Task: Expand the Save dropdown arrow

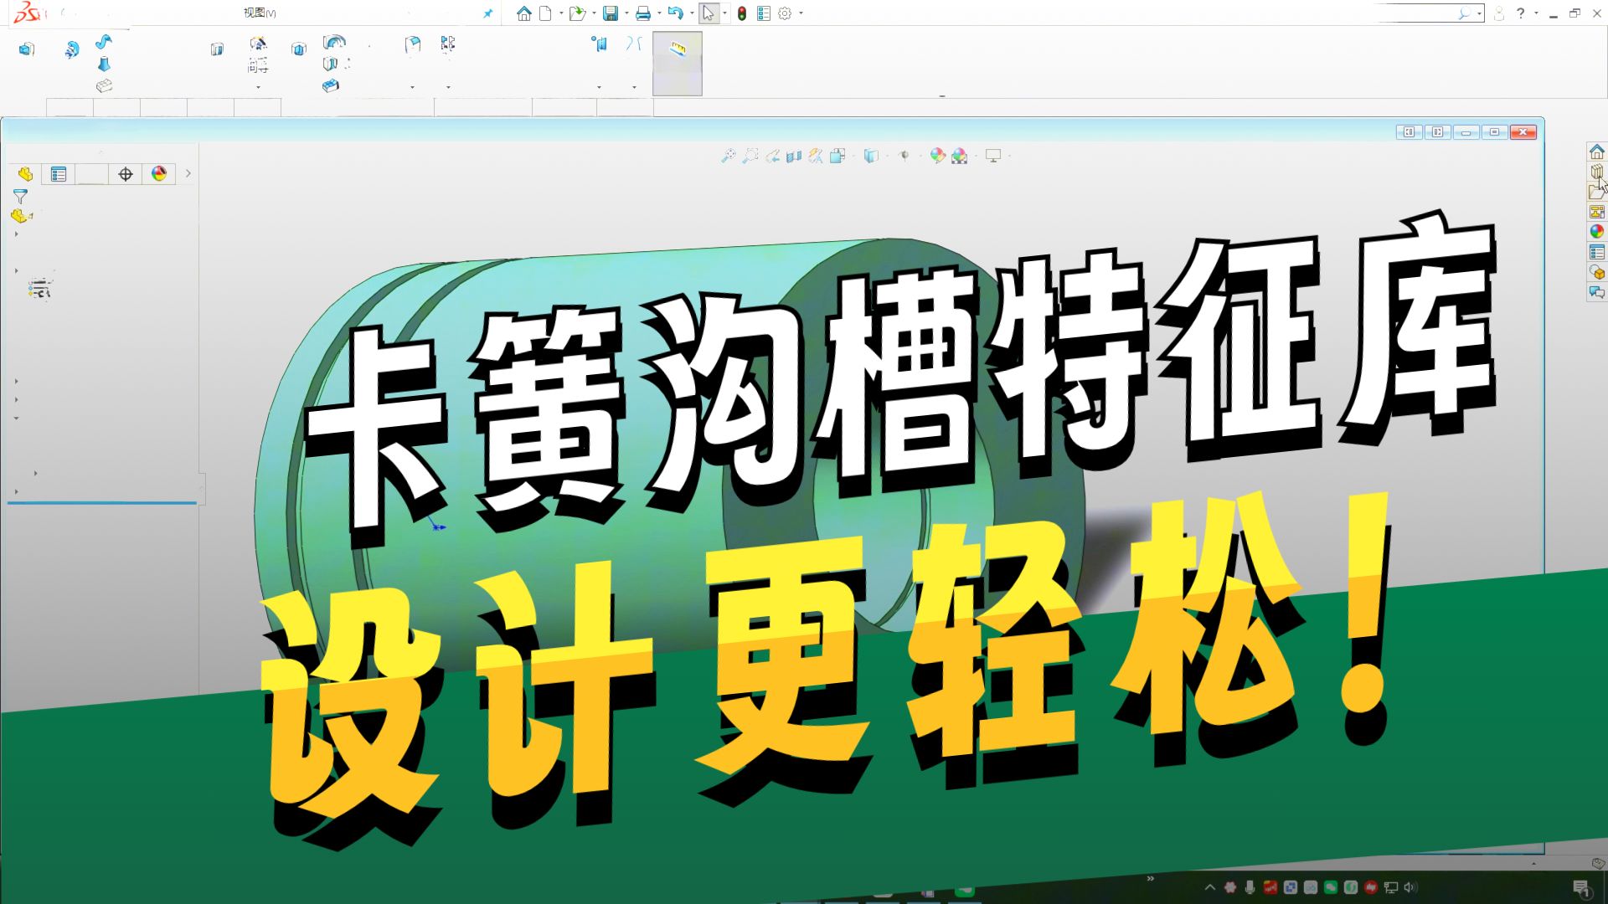Action: click(x=626, y=13)
